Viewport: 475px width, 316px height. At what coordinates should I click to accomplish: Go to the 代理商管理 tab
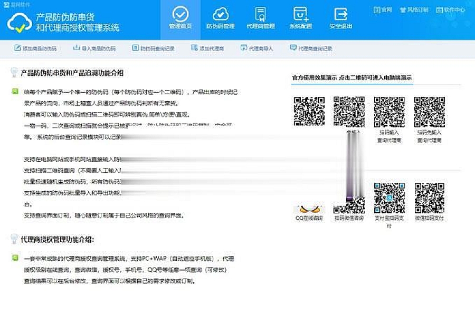click(261, 18)
